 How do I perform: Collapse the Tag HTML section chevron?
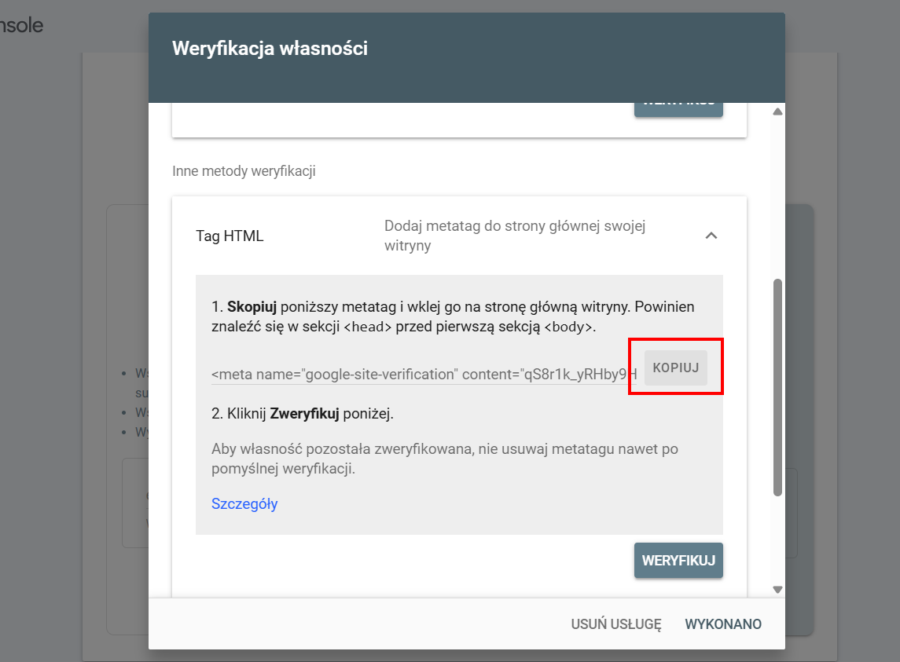pos(711,236)
